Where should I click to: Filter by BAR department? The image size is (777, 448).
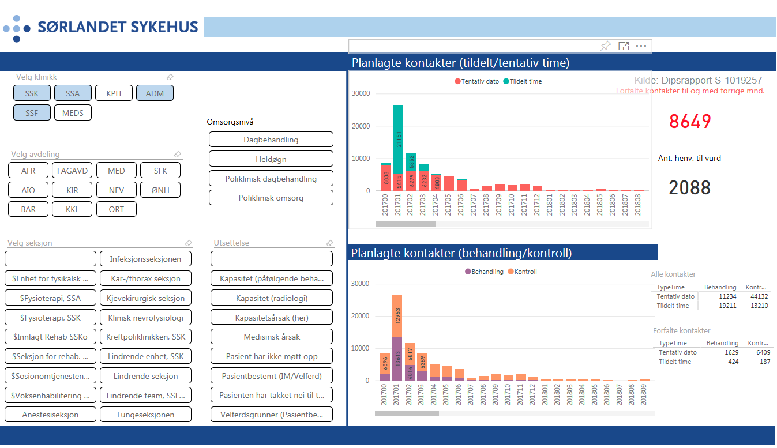(28, 209)
